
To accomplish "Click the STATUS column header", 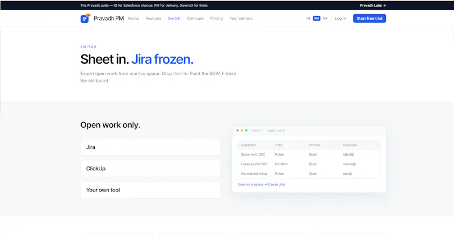I will pyautogui.click(x=314, y=145).
